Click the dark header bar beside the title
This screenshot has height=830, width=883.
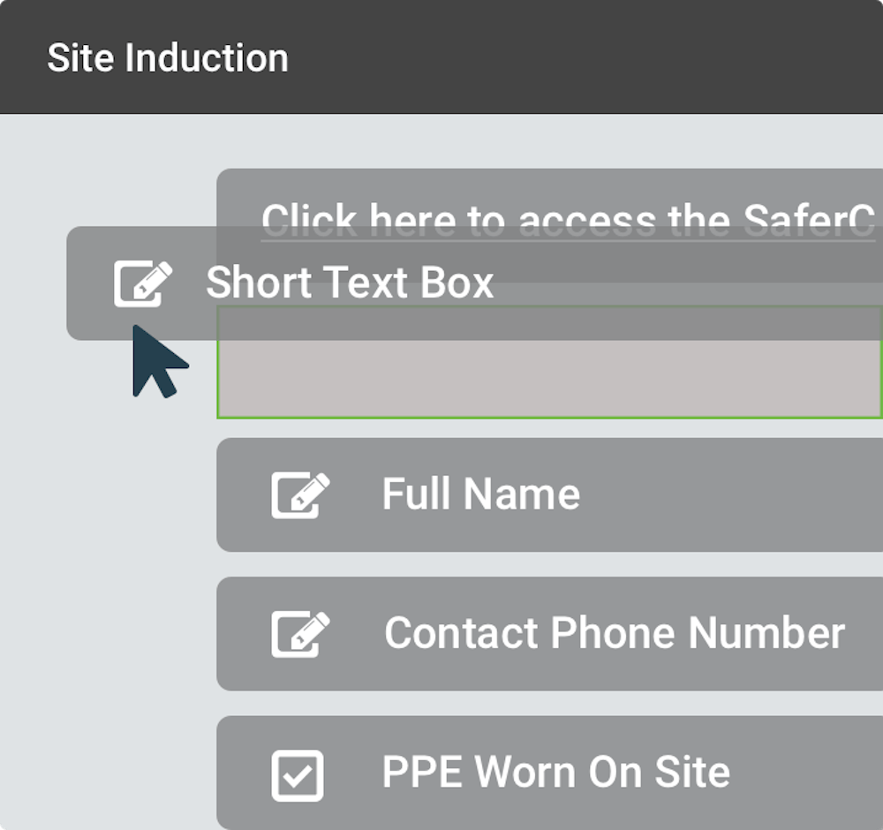585,57
